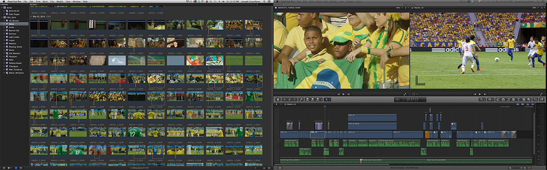Image resolution: width=547 pixels, height=170 pixels.
Task: Click the timeline zoom slider
Action: tap(516, 168)
